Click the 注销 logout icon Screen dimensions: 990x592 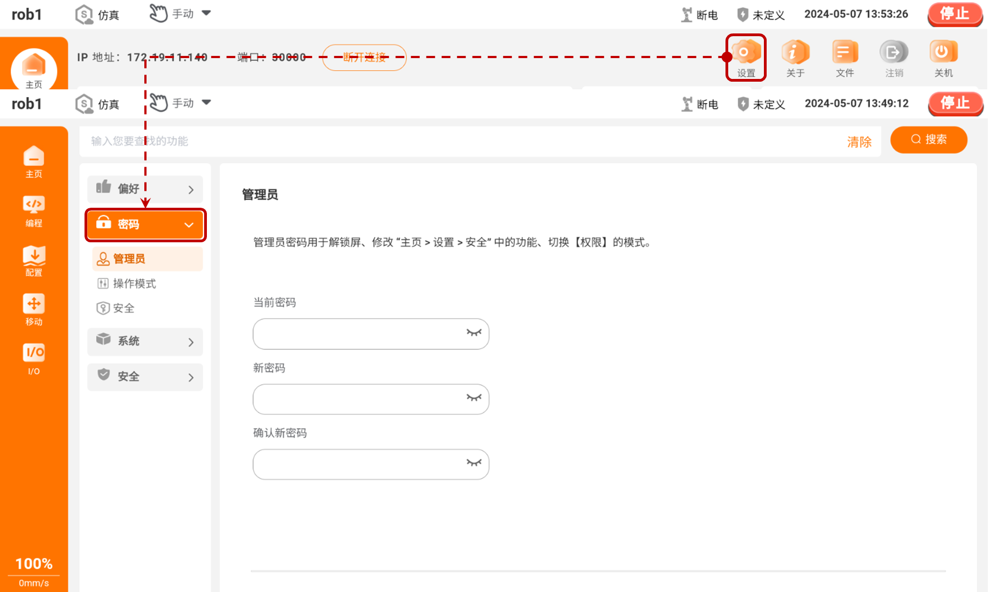click(x=894, y=58)
